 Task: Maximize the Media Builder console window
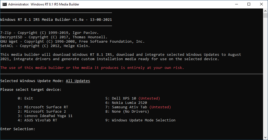(x=249, y=4)
